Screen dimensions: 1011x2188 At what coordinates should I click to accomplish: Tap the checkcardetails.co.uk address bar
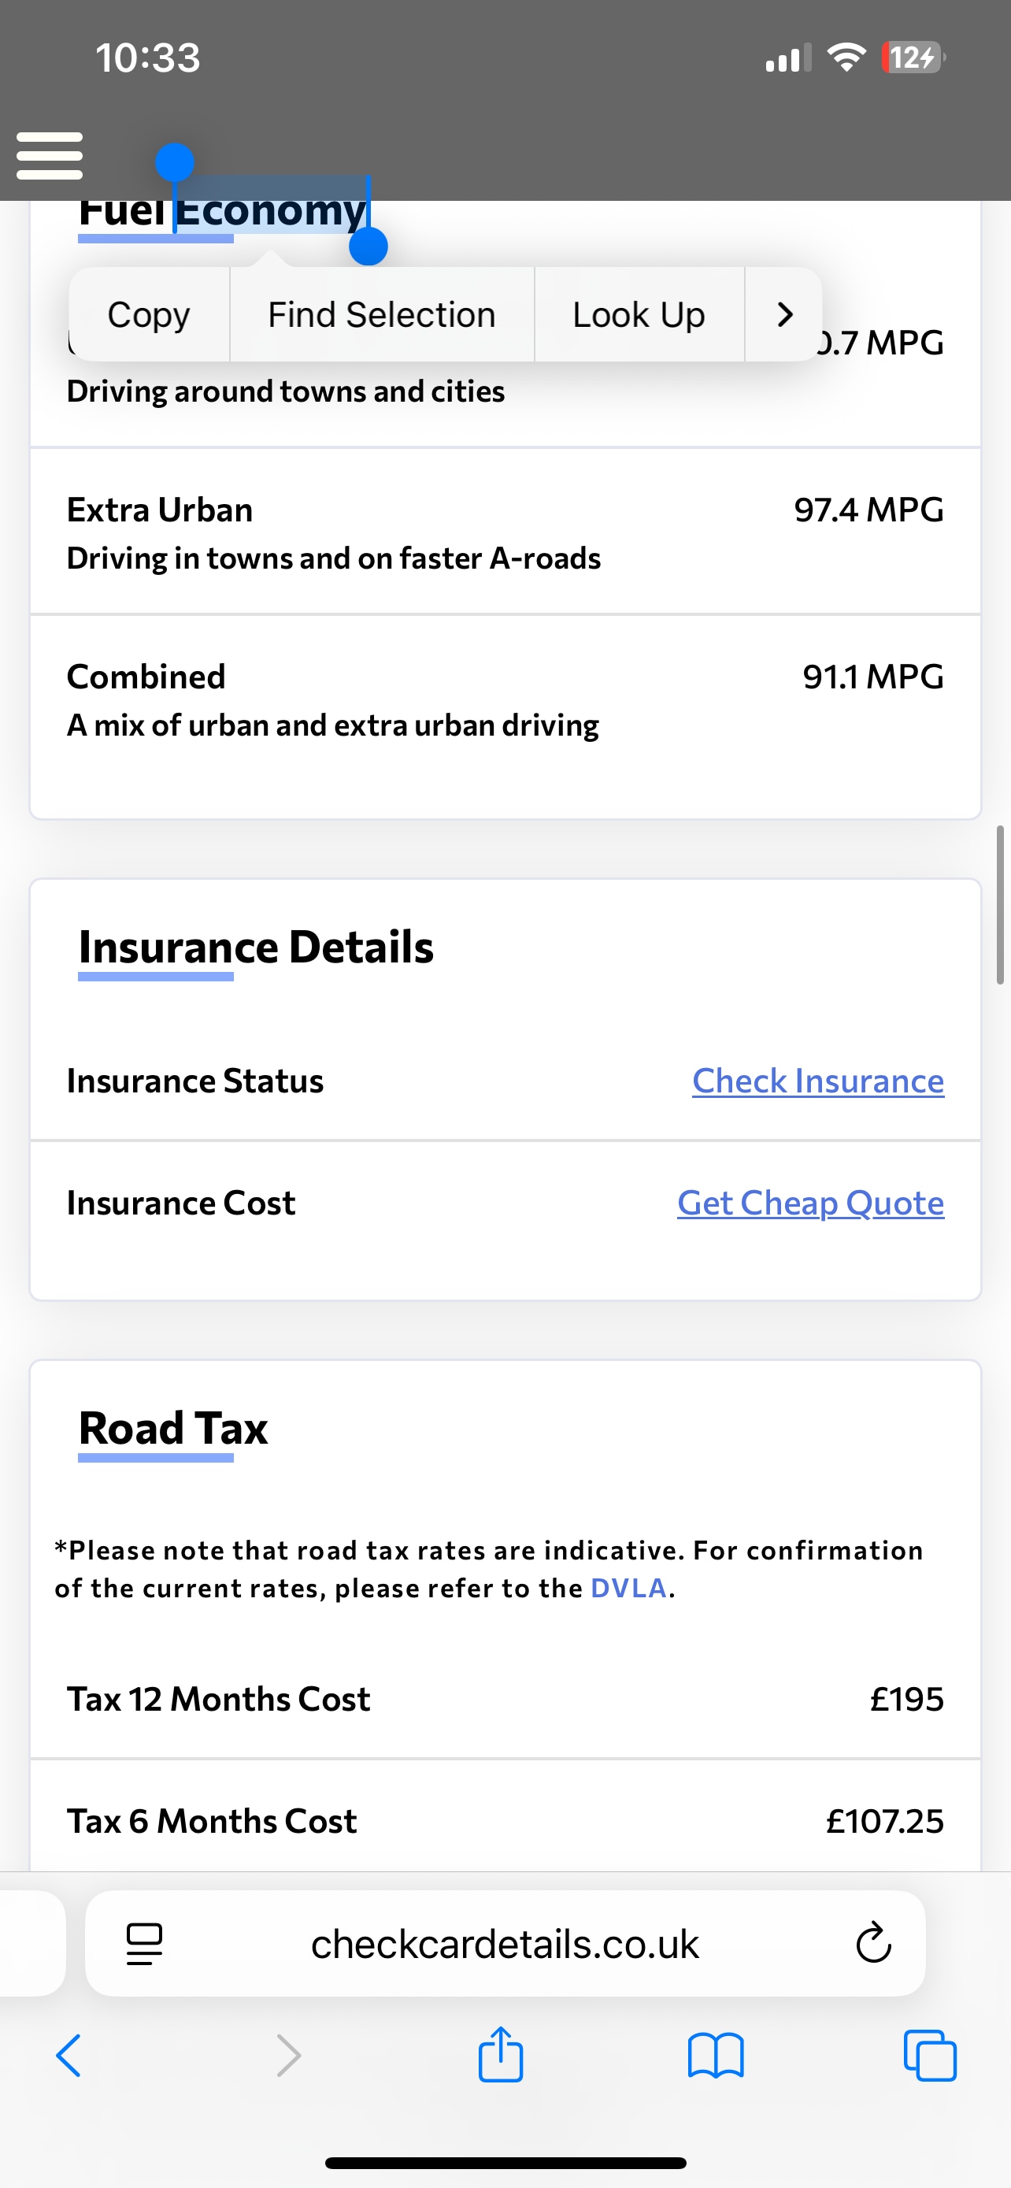505,1943
